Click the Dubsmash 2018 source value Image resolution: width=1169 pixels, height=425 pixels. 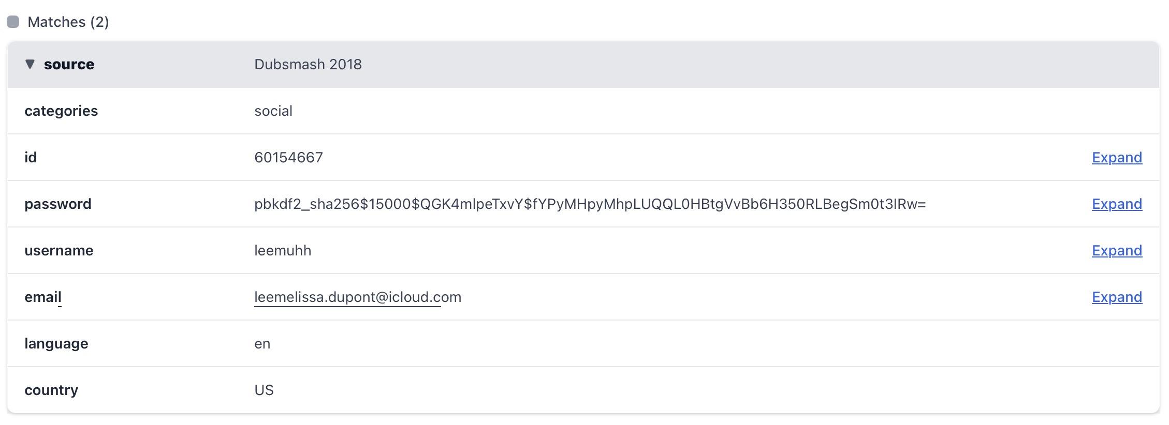[308, 64]
